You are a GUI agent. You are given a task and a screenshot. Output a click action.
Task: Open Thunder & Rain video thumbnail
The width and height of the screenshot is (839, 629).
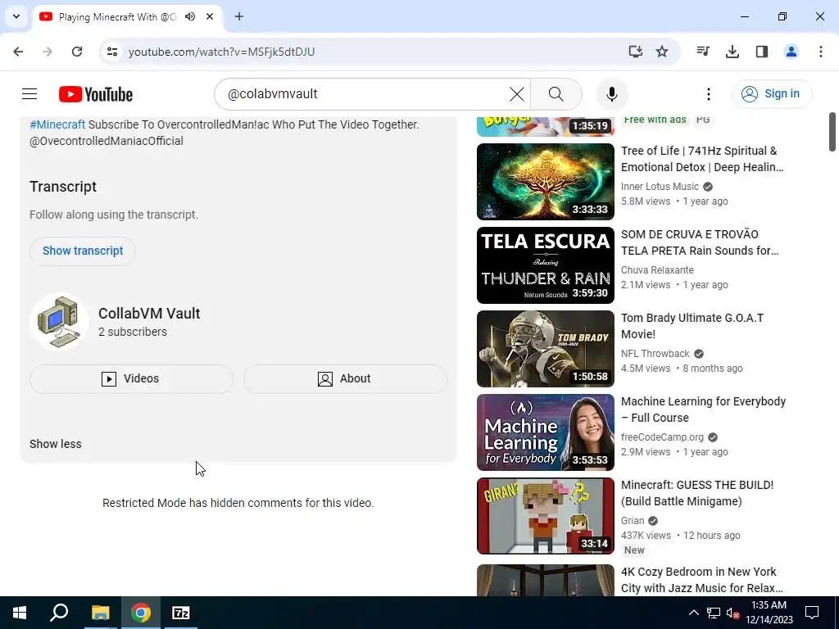(x=545, y=265)
